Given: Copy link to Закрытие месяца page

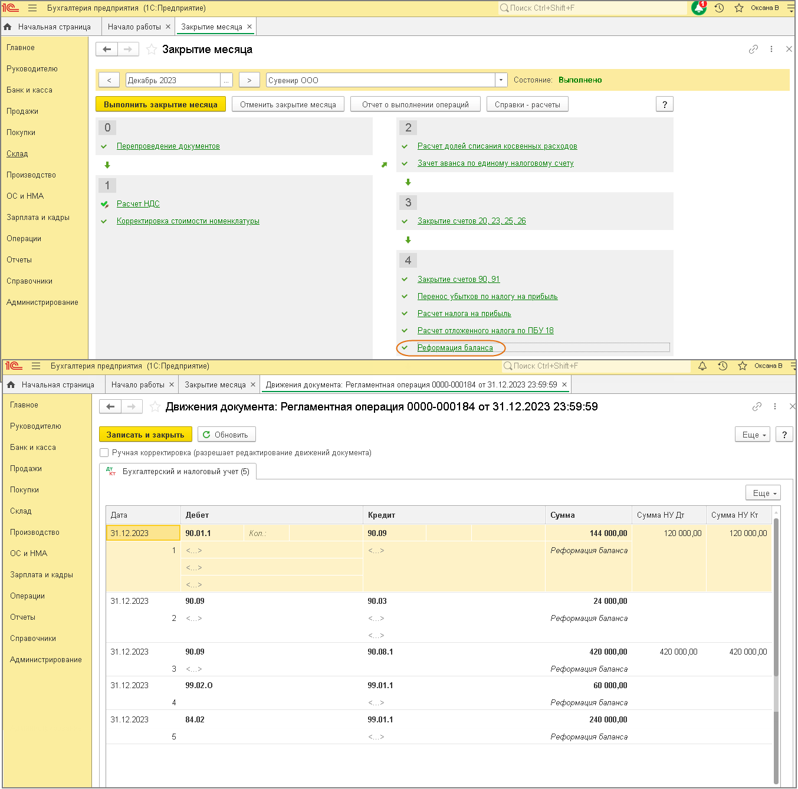Looking at the screenshot, I should point(753,50).
